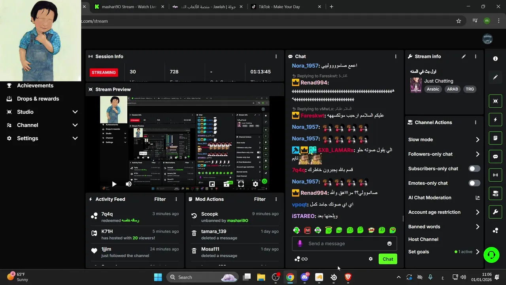Open Brave browser from taskbar
The width and height of the screenshot is (506, 285).
pos(348,277)
